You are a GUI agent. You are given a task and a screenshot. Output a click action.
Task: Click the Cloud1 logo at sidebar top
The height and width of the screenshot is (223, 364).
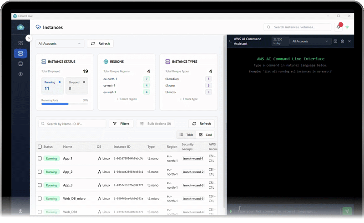click(20, 27)
